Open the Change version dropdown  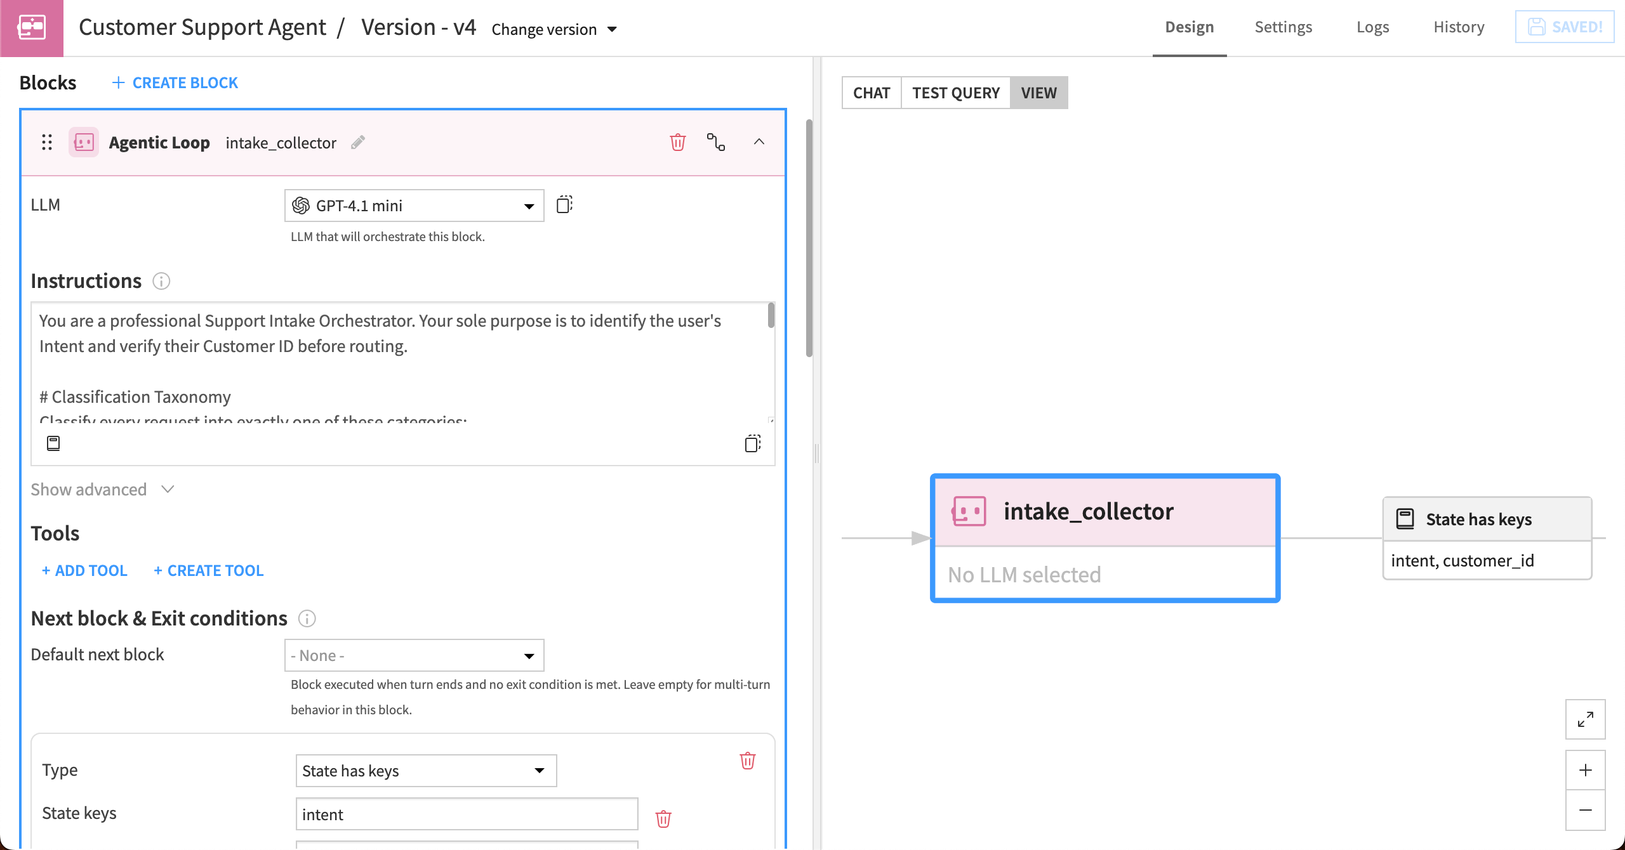click(x=554, y=29)
